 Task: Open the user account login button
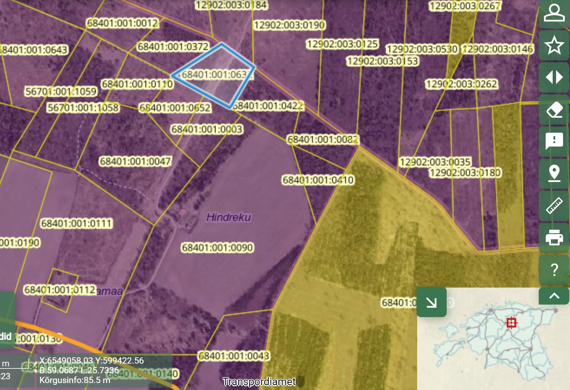pos(554,14)
